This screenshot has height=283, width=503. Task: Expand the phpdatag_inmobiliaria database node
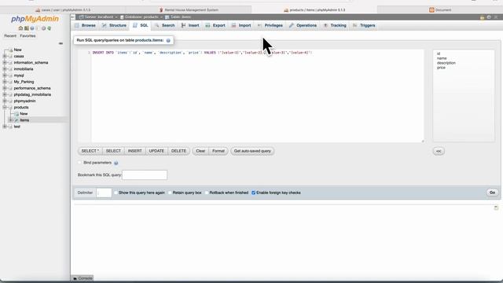[5, 94]
